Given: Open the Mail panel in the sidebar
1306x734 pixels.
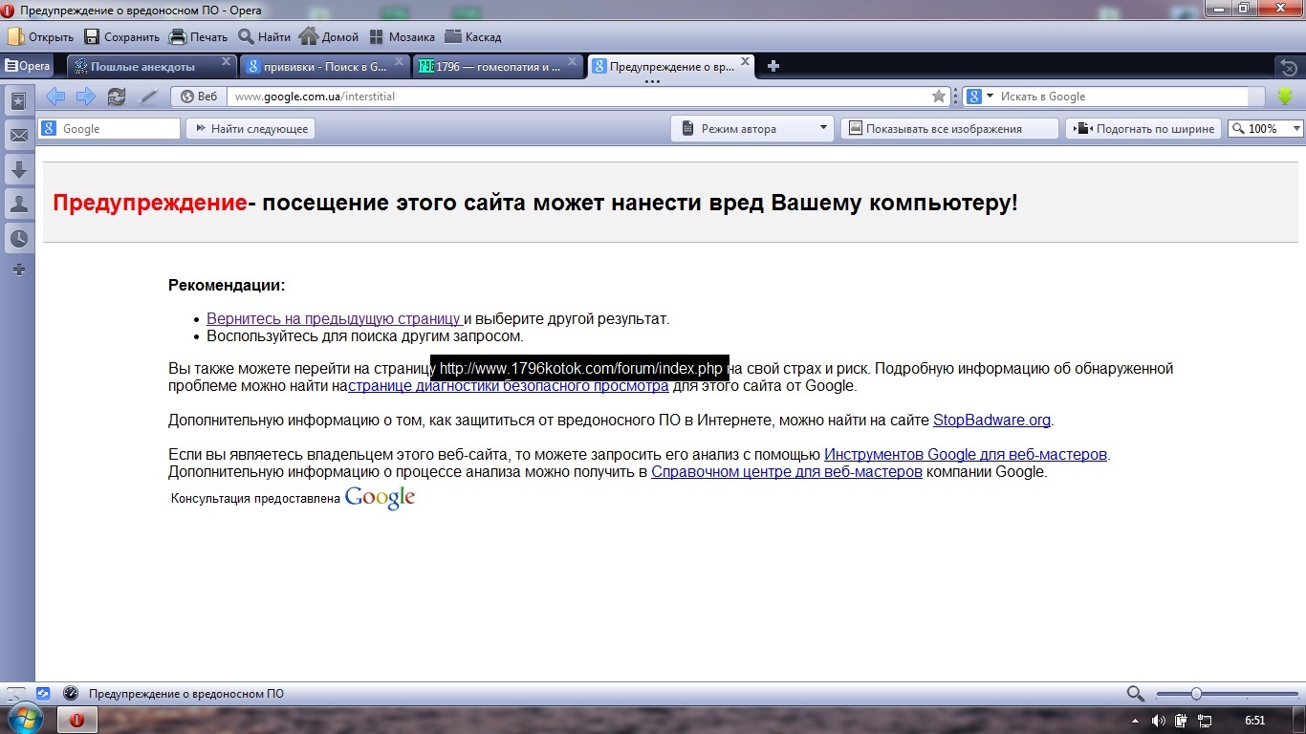Looking at the screenshot, I should [18, 136].
